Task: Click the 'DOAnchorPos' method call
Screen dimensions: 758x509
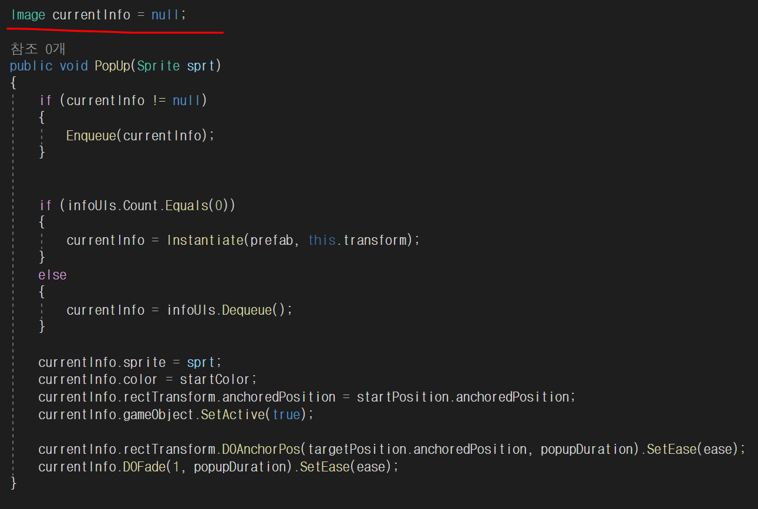Action: [x=261, y=449]
